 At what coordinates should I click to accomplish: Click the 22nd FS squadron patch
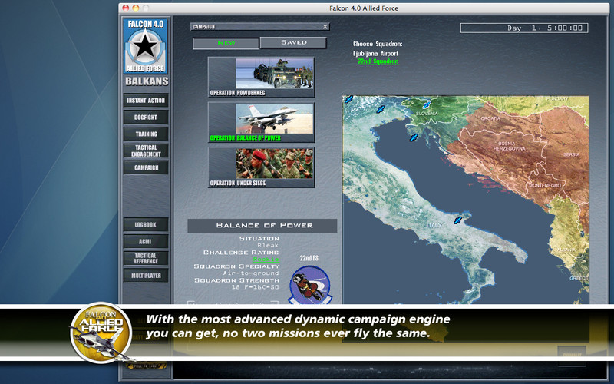(309, 284)
